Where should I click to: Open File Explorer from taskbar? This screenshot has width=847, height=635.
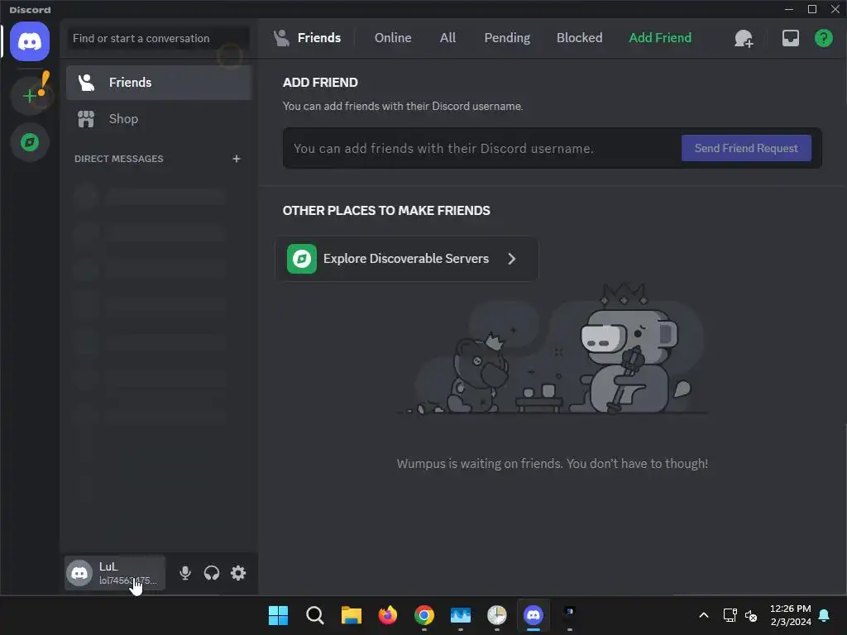(x=351, y=615)
